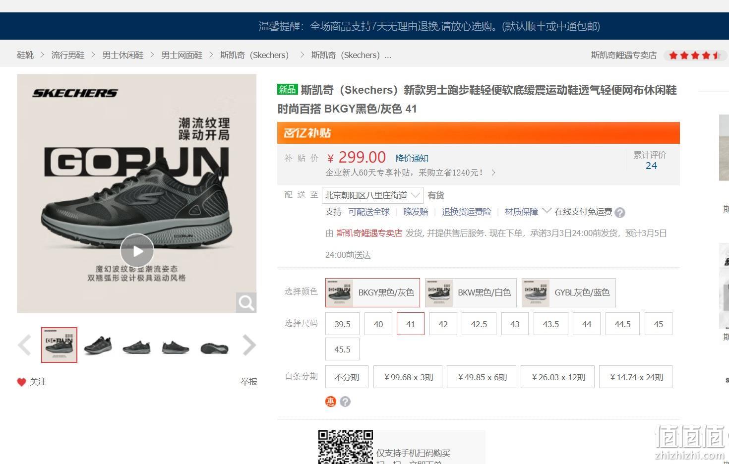729x464 pixels.
Task: Click 退换货运费险 service link
Action: (x=466, y=212)
